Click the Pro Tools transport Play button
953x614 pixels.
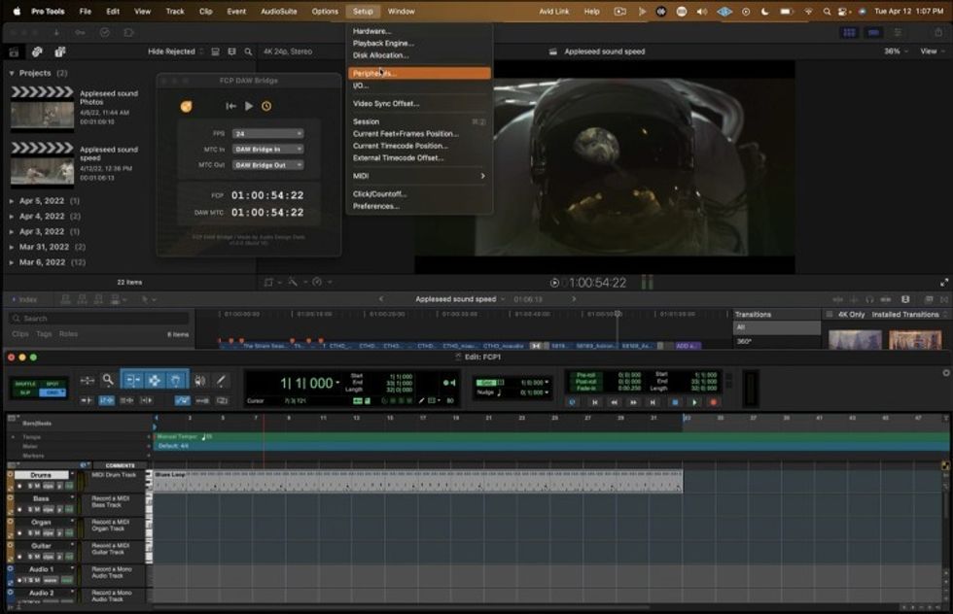(694, 402)
